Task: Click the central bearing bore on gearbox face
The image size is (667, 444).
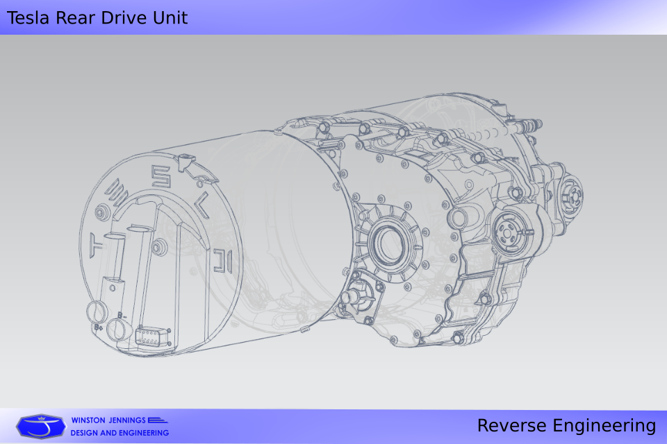Action: 391,246
